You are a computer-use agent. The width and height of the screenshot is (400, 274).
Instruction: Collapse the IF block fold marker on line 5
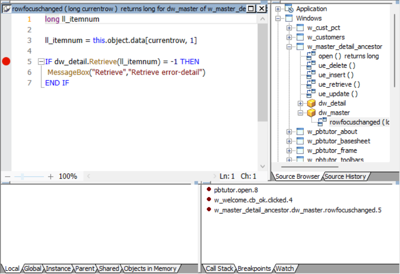(41, 61)
